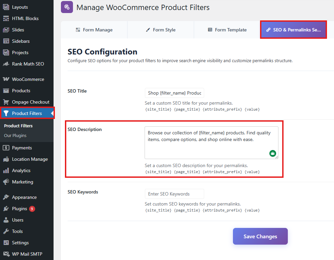Open the Tools menu label

coord(17,231)
